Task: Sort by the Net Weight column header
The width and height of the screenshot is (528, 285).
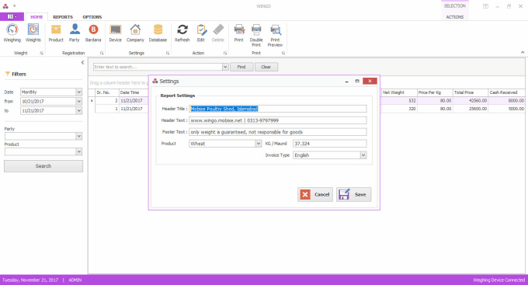Action: [x=399, y=92]
